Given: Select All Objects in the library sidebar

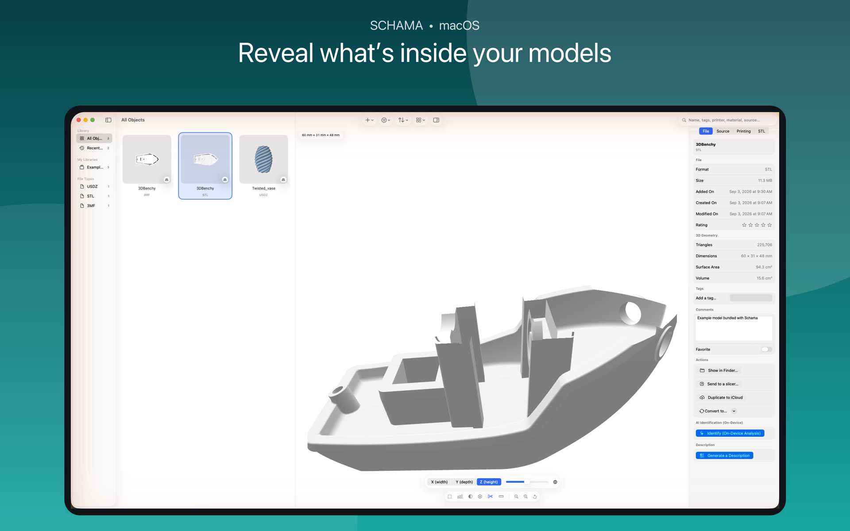Looking at the screenshot, I should 94,139.
